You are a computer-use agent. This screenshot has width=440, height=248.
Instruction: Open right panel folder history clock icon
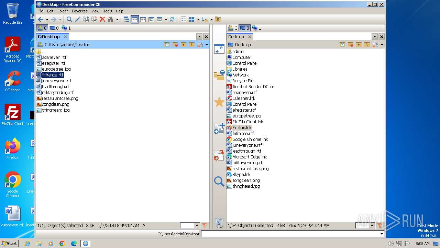coord(342,44)
